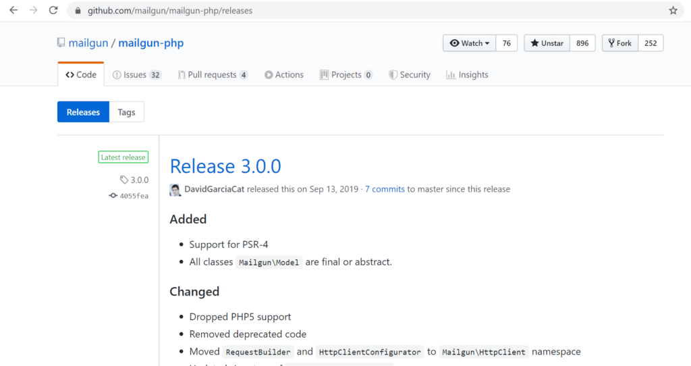The width and height of the screenshot is (691, 366).
Task: Click the commit icon beside 4055fea
Action: 113,196
